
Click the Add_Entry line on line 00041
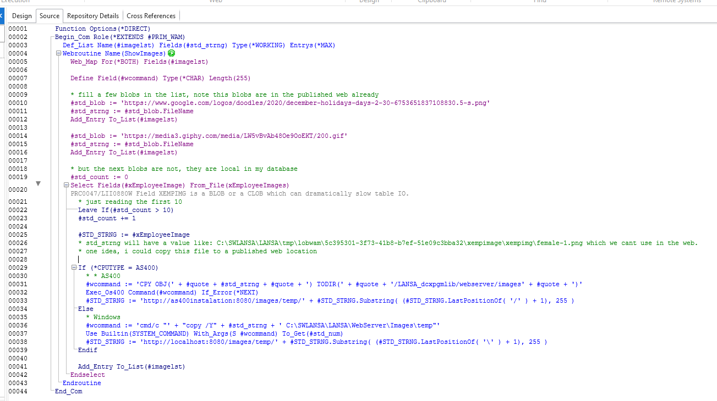click(132, 366)
